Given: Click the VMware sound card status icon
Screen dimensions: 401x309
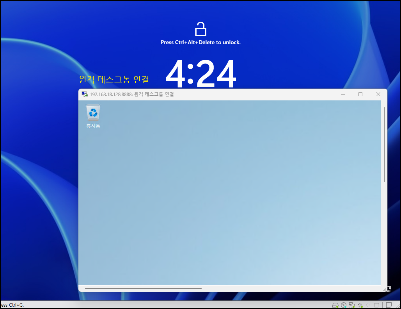Looking at the screenshot, I should click(360, 305).
